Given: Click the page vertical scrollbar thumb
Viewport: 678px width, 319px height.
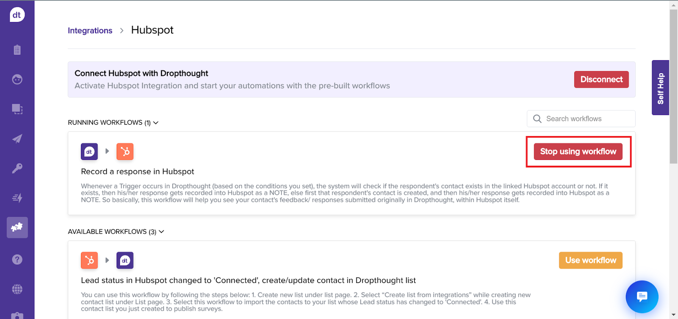Looking at the screenshot, I should point(673,85).
